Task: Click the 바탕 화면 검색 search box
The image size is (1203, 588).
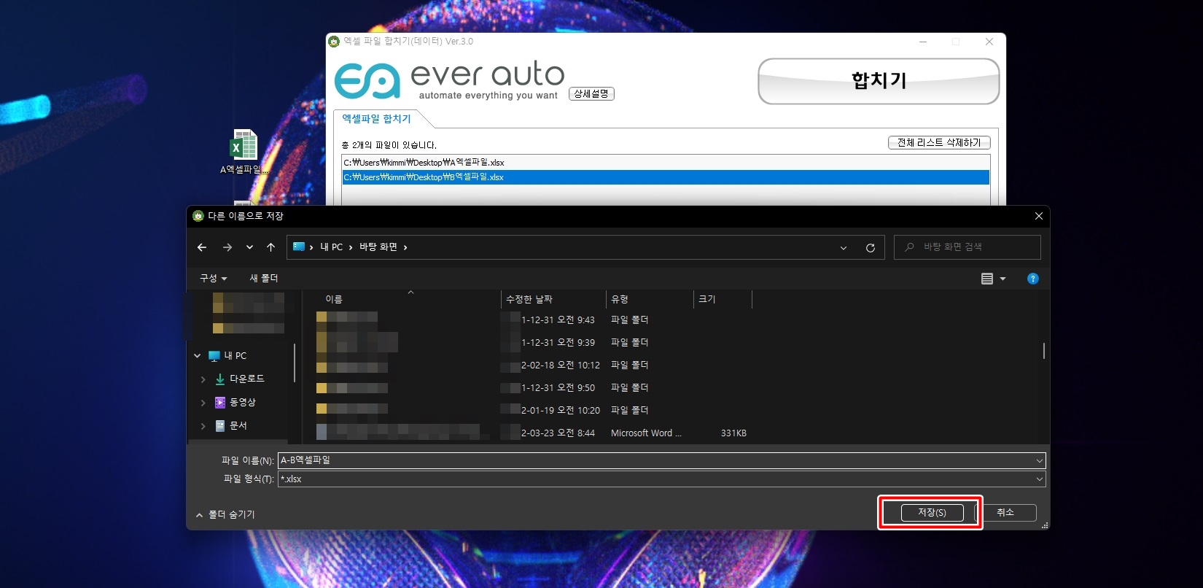Action: [968, 247]
